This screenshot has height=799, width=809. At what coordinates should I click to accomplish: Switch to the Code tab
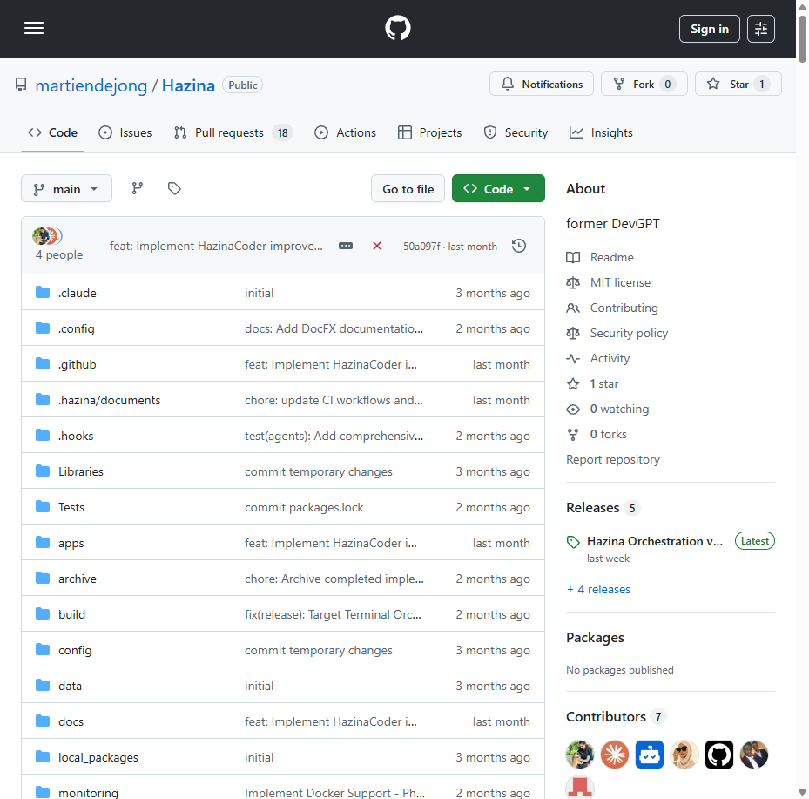click(52, 132)
